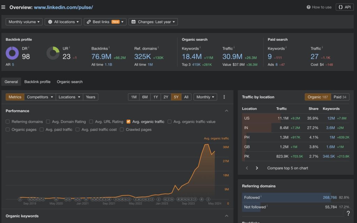The width and height of the screenshot is (357, 223).
Task: Click Compare top 5 on chart
Action: point(288,168)
